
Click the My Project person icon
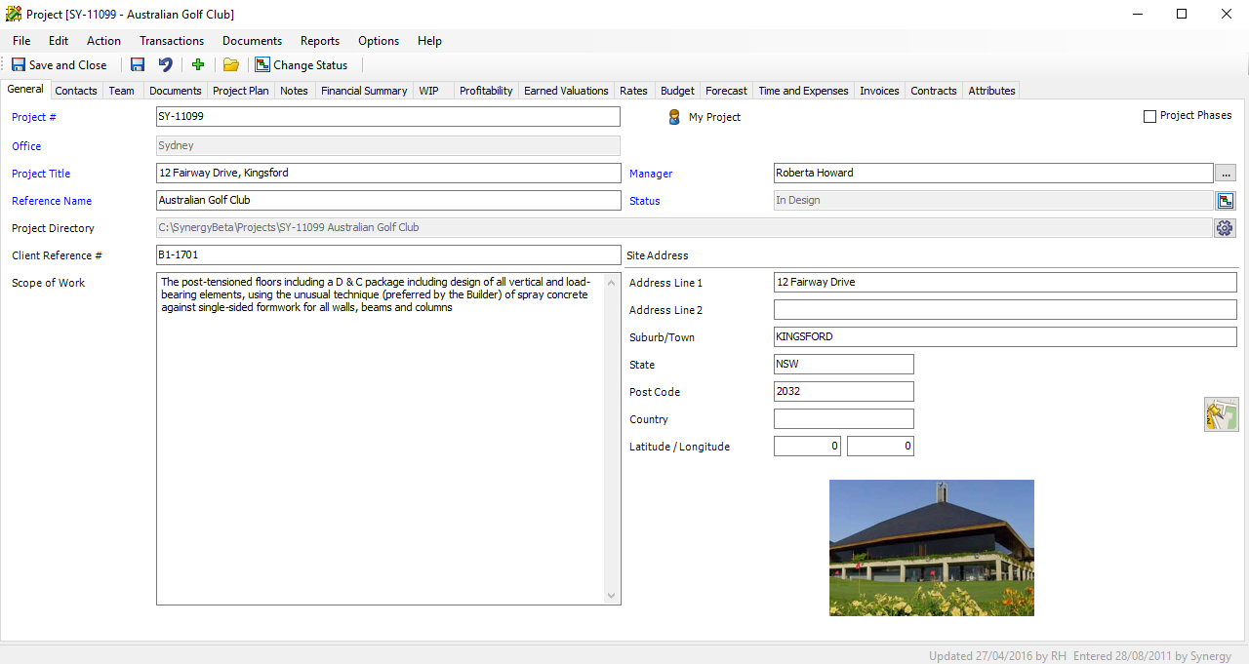click(x=674, y=117)
